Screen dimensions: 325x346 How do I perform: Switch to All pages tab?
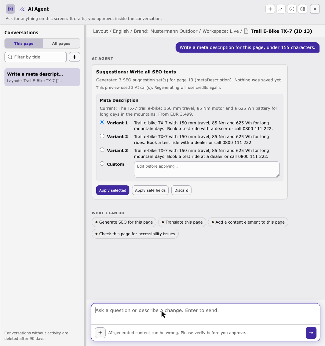[61, 43]
